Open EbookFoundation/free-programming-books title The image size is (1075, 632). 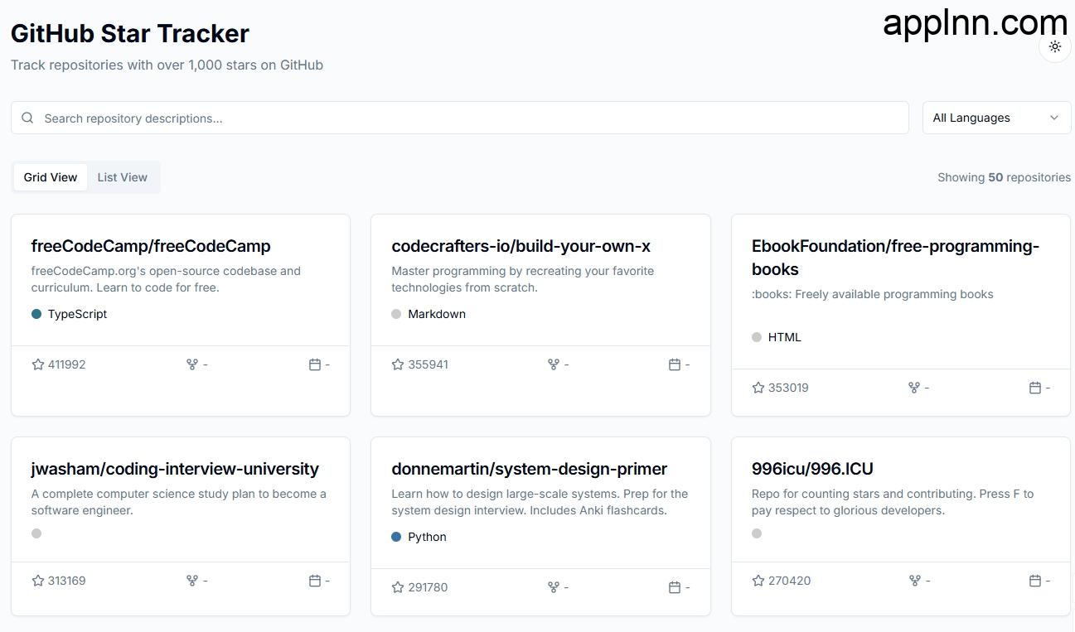coord(895,258)
